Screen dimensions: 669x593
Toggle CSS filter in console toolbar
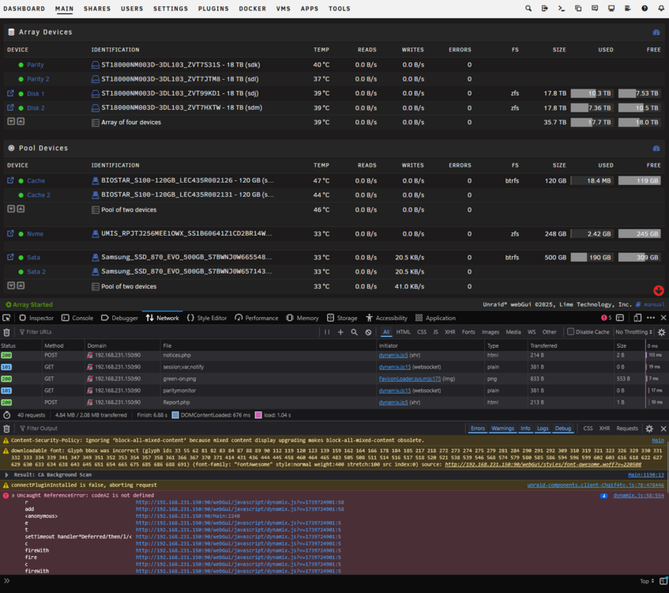tap(588, 428)
